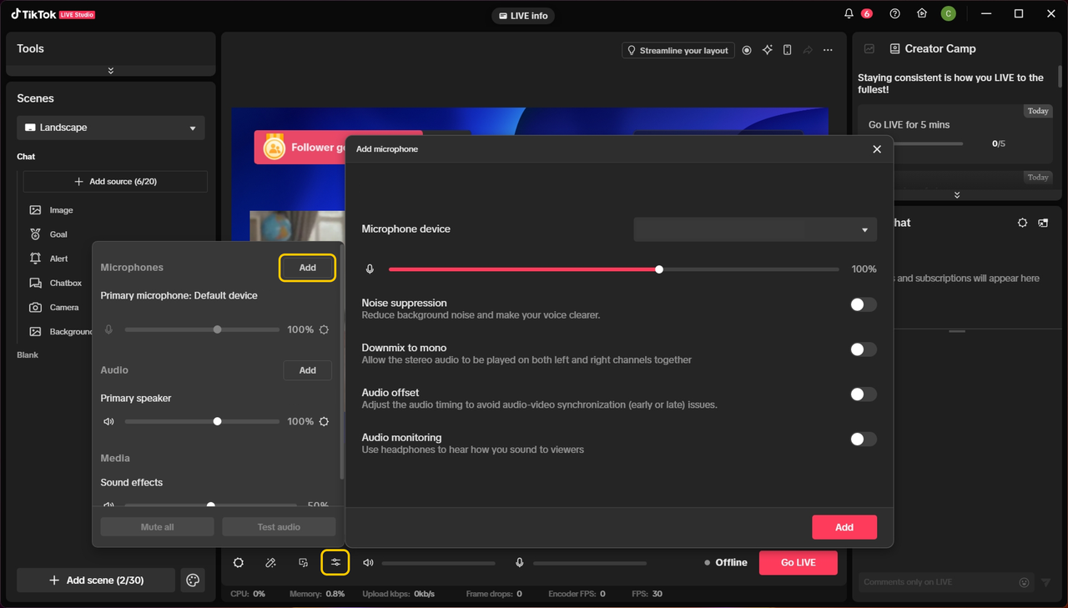Close the Add microphone dialog
Image resolution: width=1068 pixels, height=608 pixels.
876,149
